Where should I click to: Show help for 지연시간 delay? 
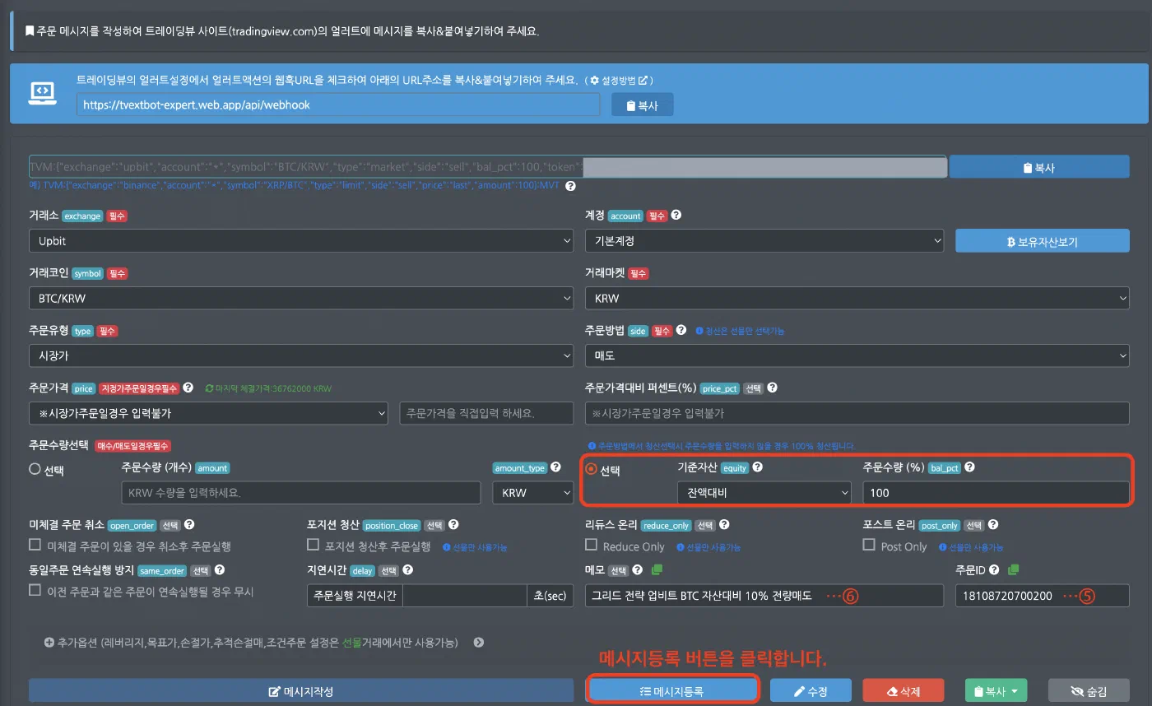click(408, 569)
